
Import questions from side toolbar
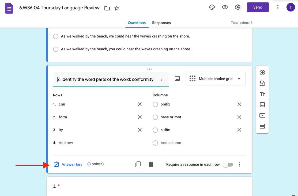(262, 83)
